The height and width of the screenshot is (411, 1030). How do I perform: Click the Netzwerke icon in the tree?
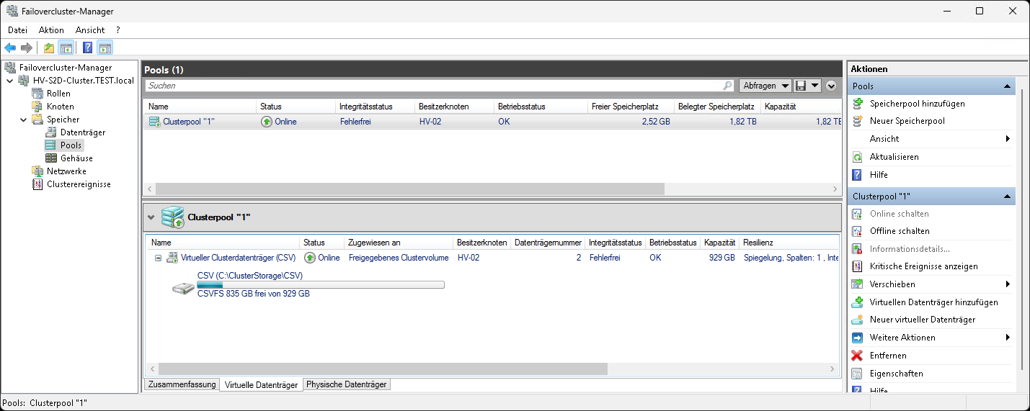click(x=37, y=171)
